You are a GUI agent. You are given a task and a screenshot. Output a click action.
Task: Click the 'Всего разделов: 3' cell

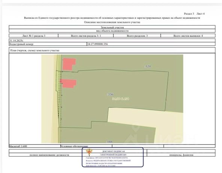coord(137,36)
